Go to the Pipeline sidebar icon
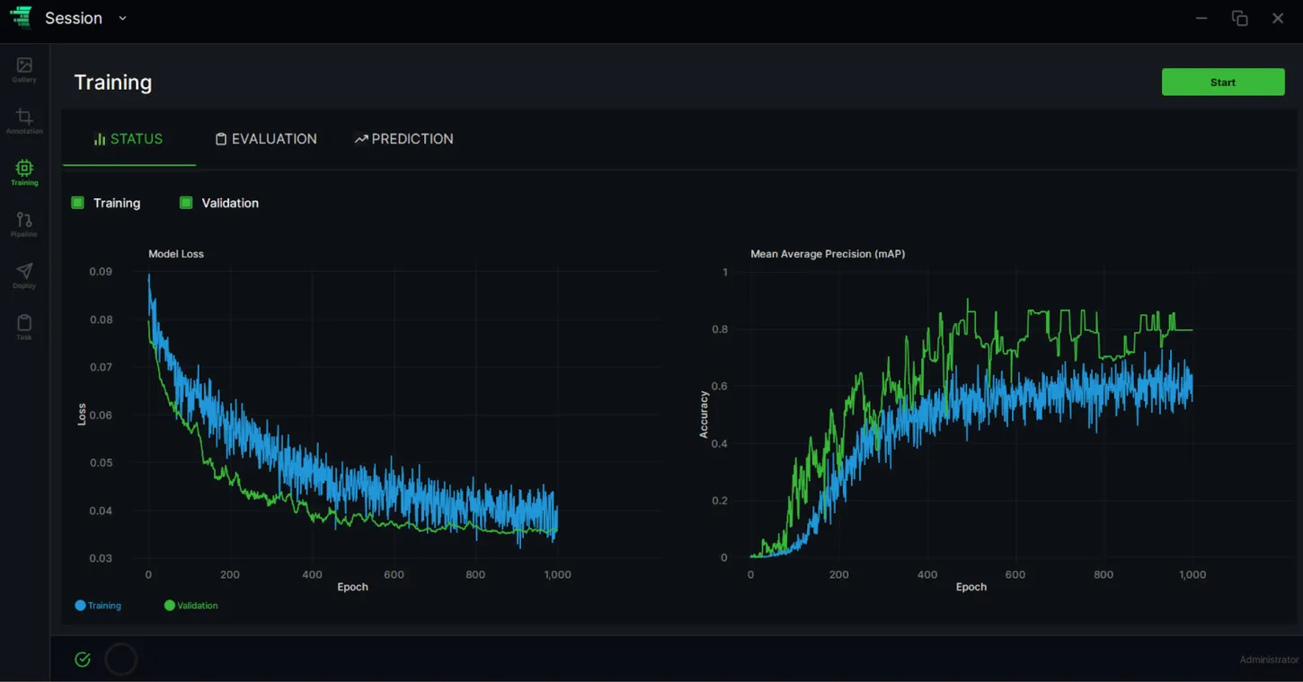This screenshot has height=682, width=1303. pos(24,224)
